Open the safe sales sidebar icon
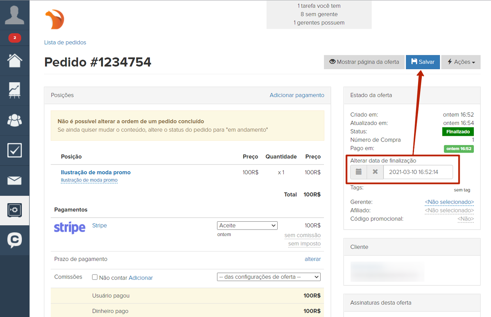The image size is (491, 317). click(14, 210)
